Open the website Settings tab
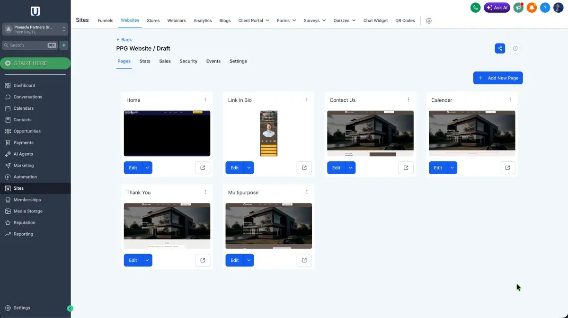Screen dimensions: 568x318 click(238, 61)
